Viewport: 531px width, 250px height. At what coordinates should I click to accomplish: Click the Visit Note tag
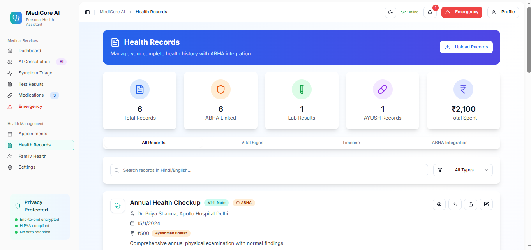click(216, 203)
